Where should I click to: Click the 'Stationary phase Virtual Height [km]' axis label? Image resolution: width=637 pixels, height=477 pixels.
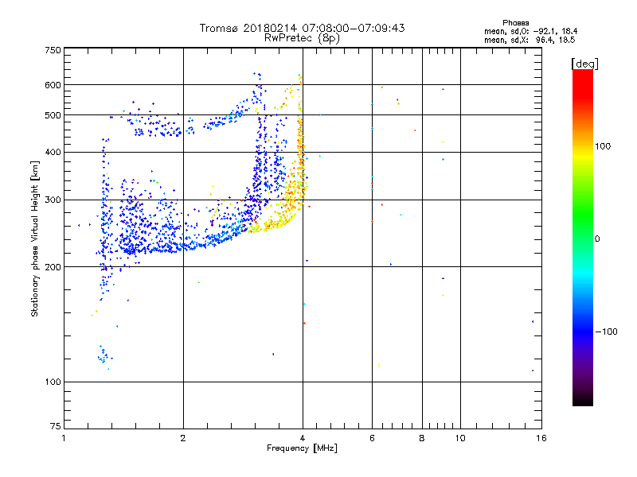point(35,238)
